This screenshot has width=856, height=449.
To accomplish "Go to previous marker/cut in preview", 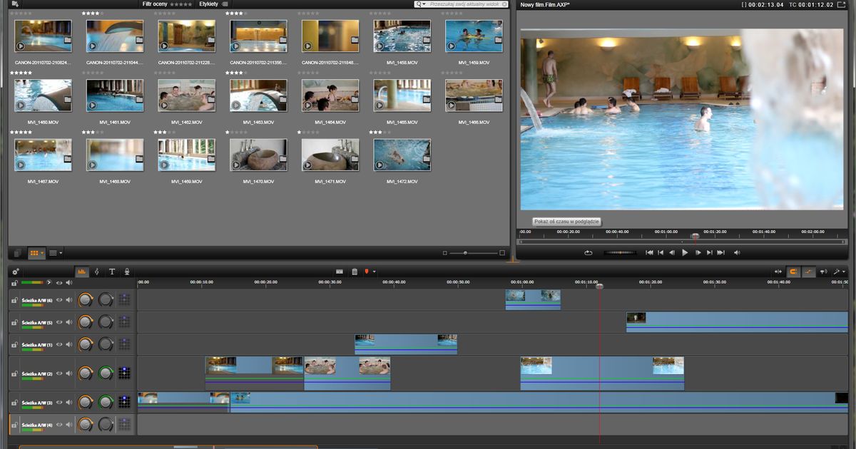I will point(661,252).
